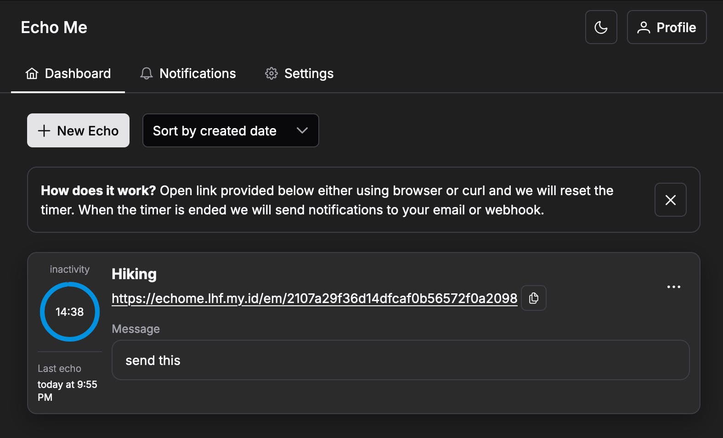Click the Echo Me app title
723x438 pixels.
pos(54,28)
